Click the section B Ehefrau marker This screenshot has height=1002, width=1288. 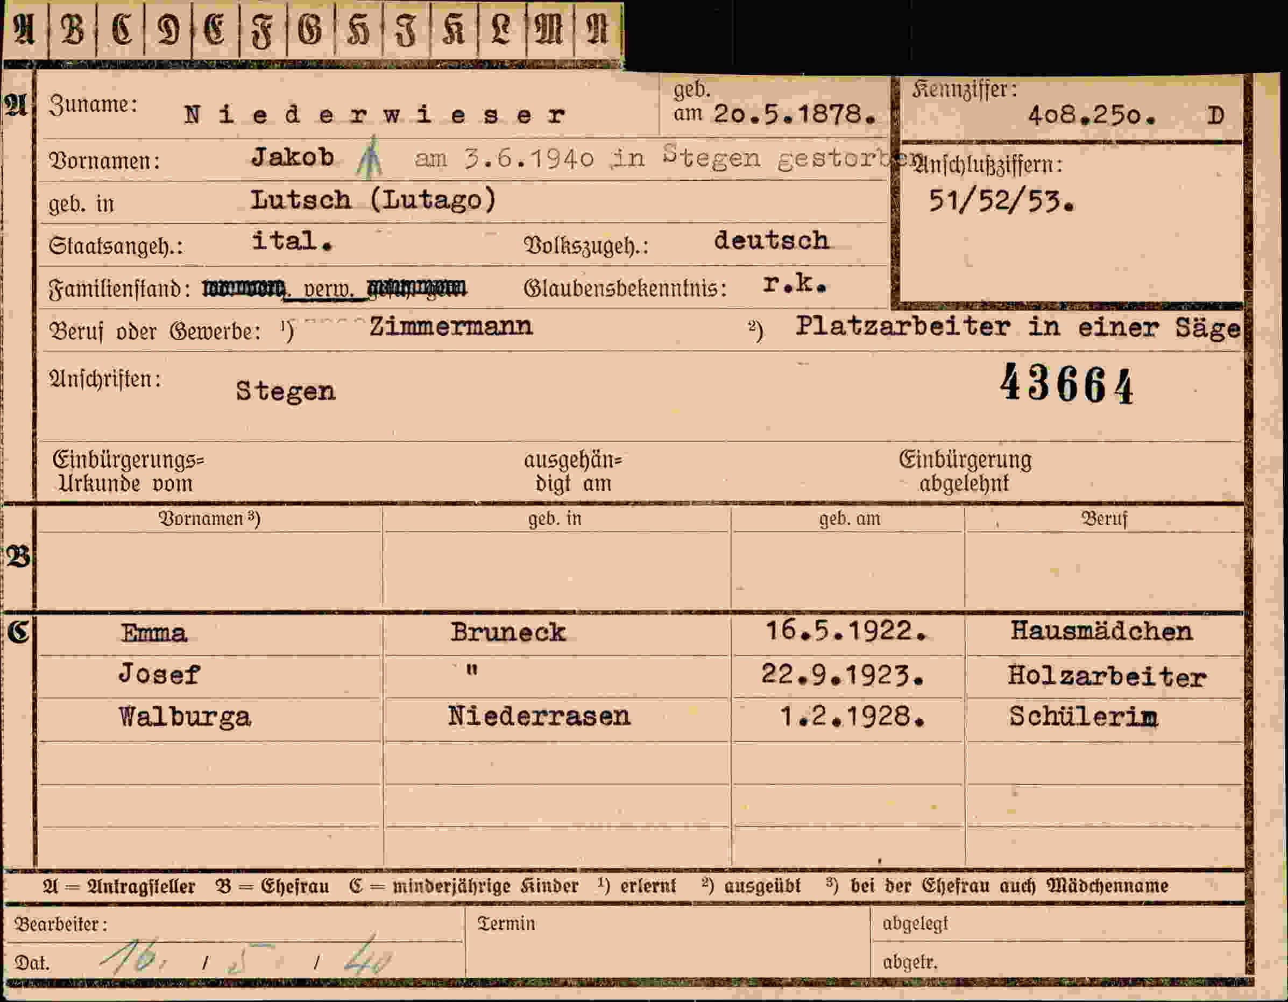click(18, 557)
